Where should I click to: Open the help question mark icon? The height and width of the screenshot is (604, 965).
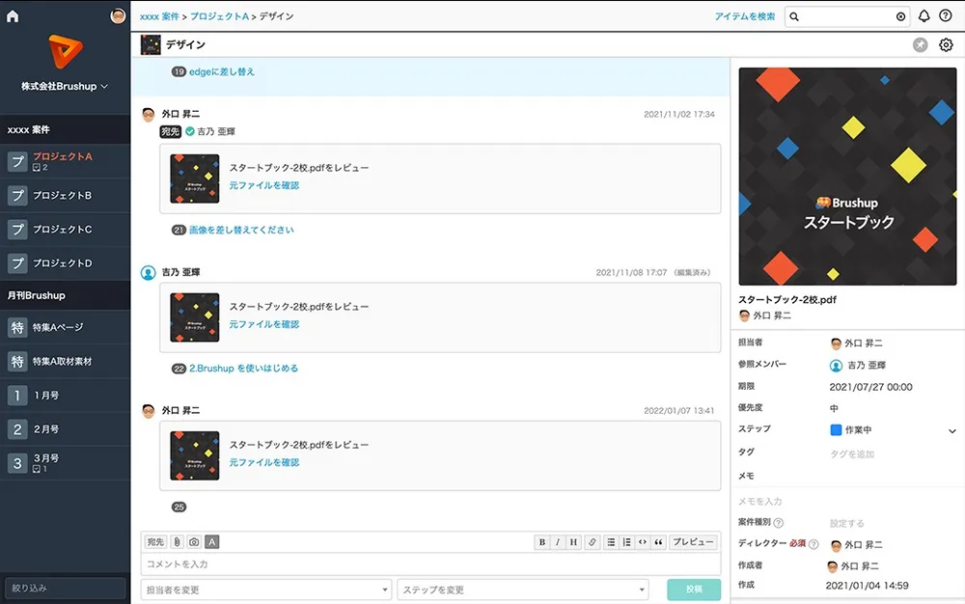pyautogui.click(x=945, y=16)
